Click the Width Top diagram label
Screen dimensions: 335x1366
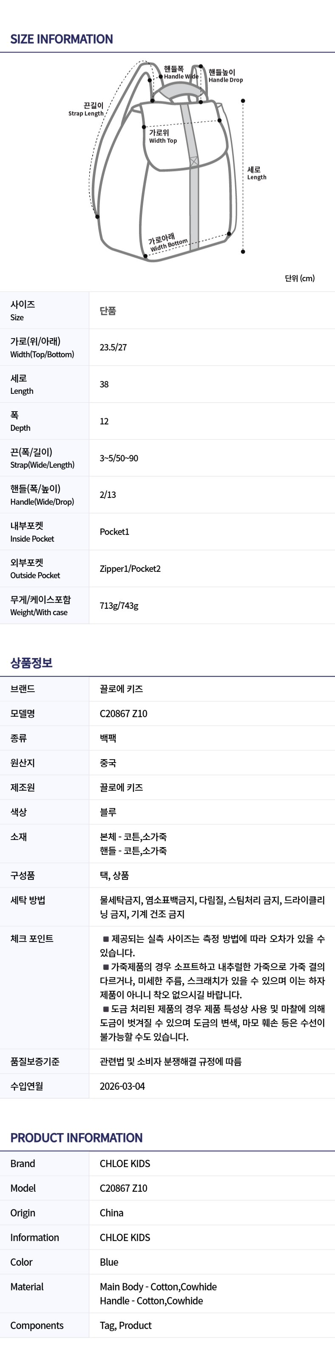(x=162, y=136)
